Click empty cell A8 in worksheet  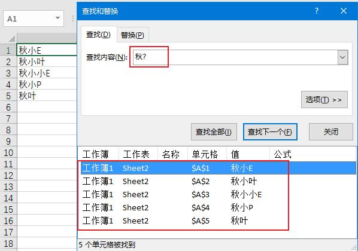point(47,130)
